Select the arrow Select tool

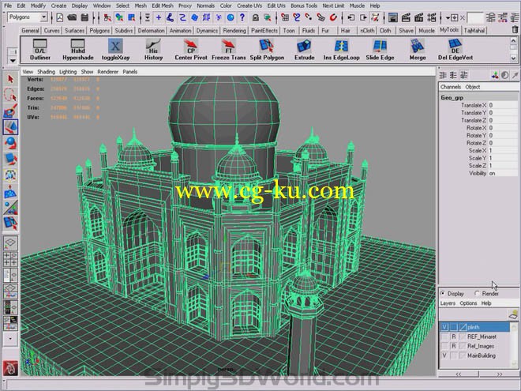[x=10, y=79]
